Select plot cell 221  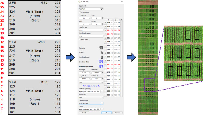coord(119,42)
